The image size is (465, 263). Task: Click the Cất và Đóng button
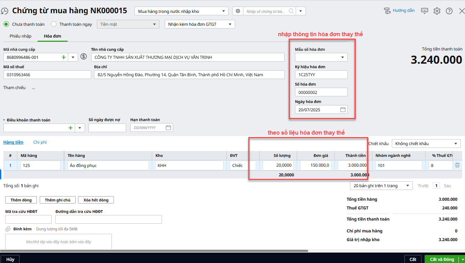pyautogui.click(x=442, y=259)
